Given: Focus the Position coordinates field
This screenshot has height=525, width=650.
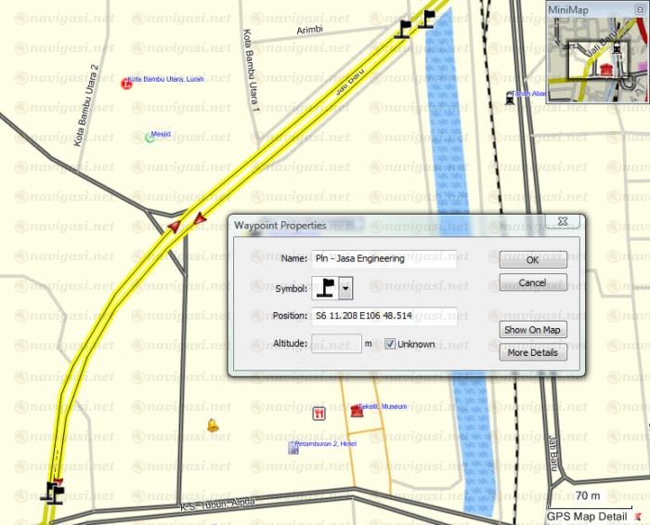Looking at the screenshot, I should pos(383,316).
